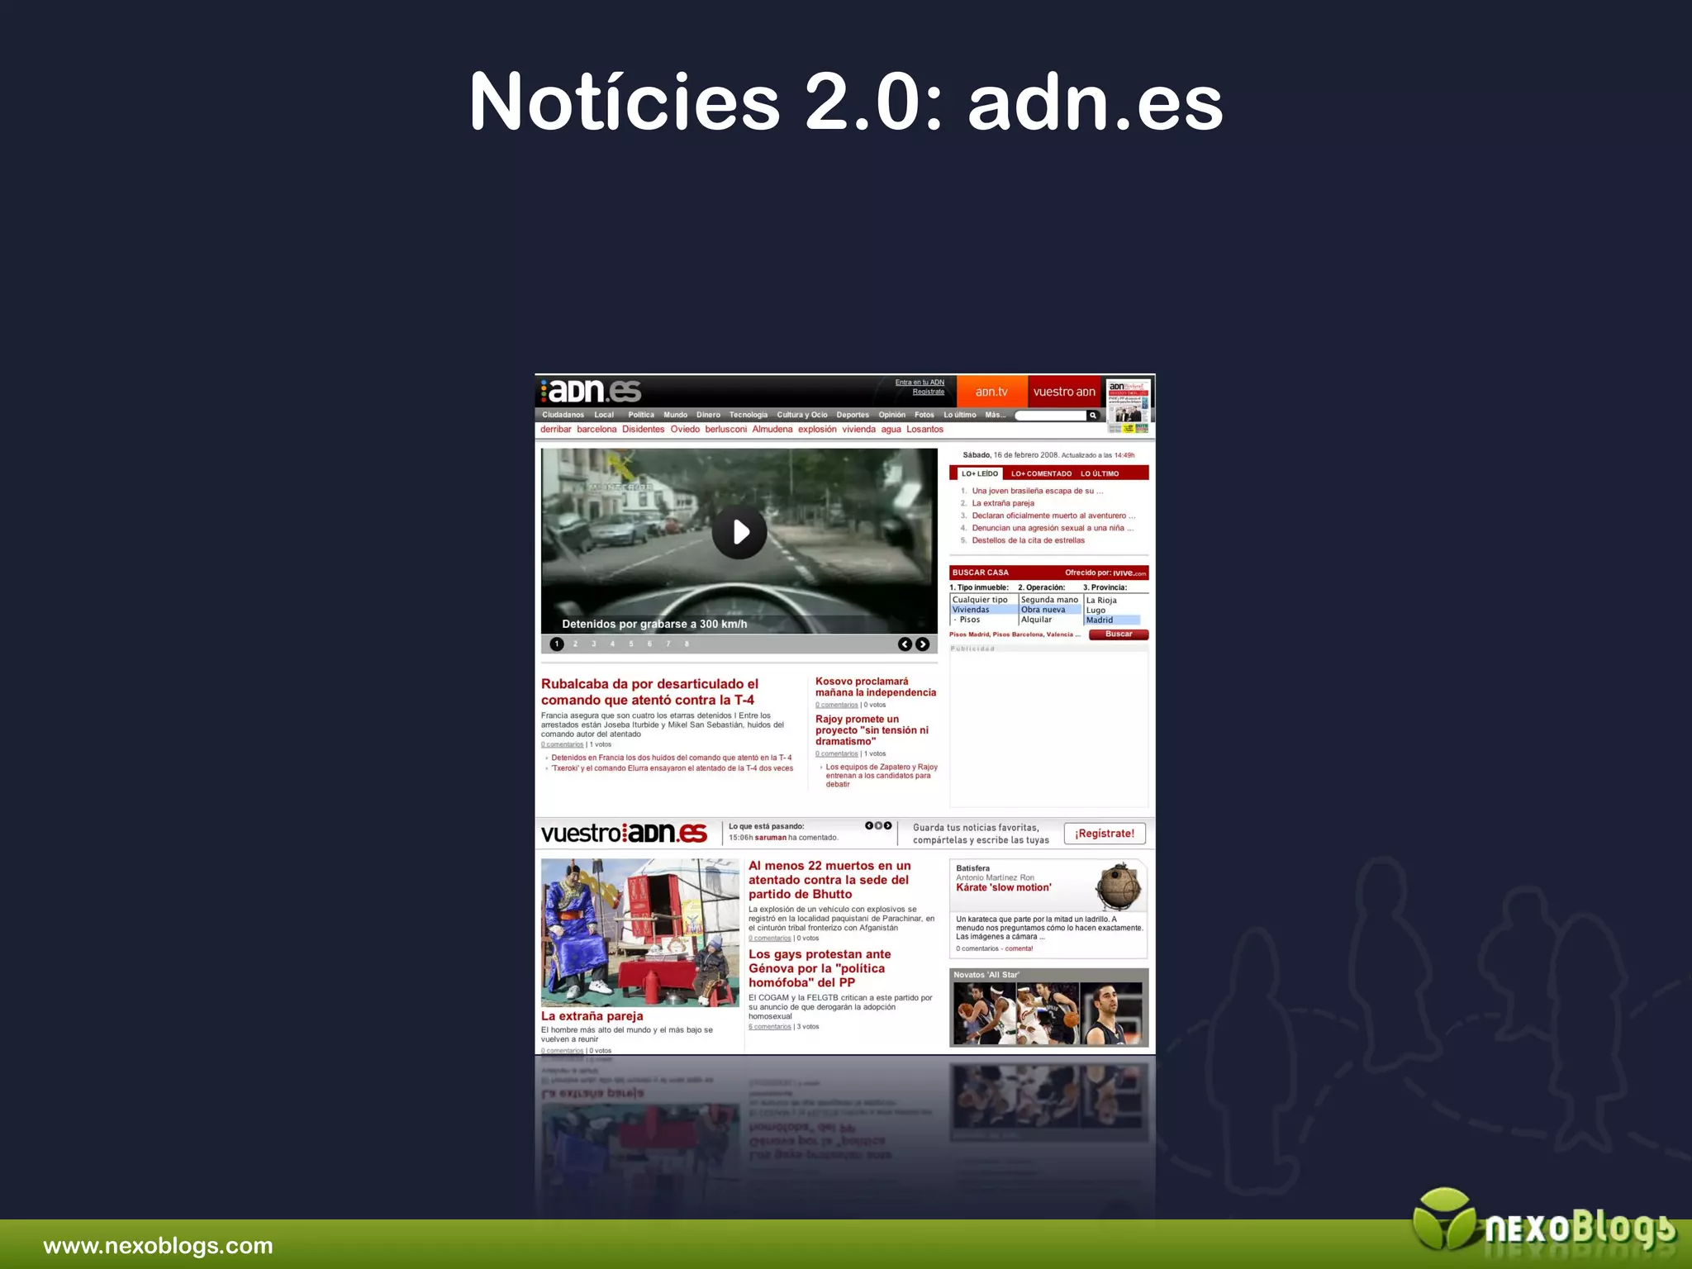Select 'Pisos' in Tipo inmueble list
The height and width of the screenshot is (1269, 1692).
coord(984,620)
